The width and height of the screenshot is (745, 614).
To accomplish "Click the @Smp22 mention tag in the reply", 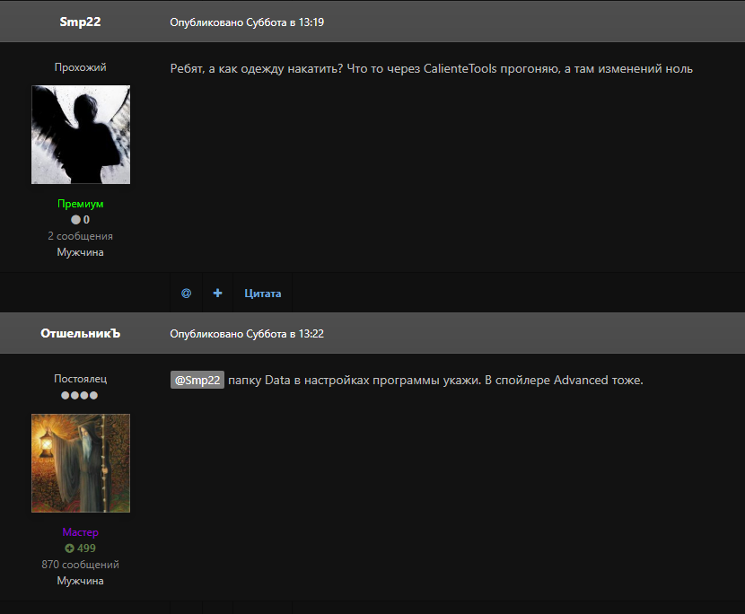I will click(197, 381).
